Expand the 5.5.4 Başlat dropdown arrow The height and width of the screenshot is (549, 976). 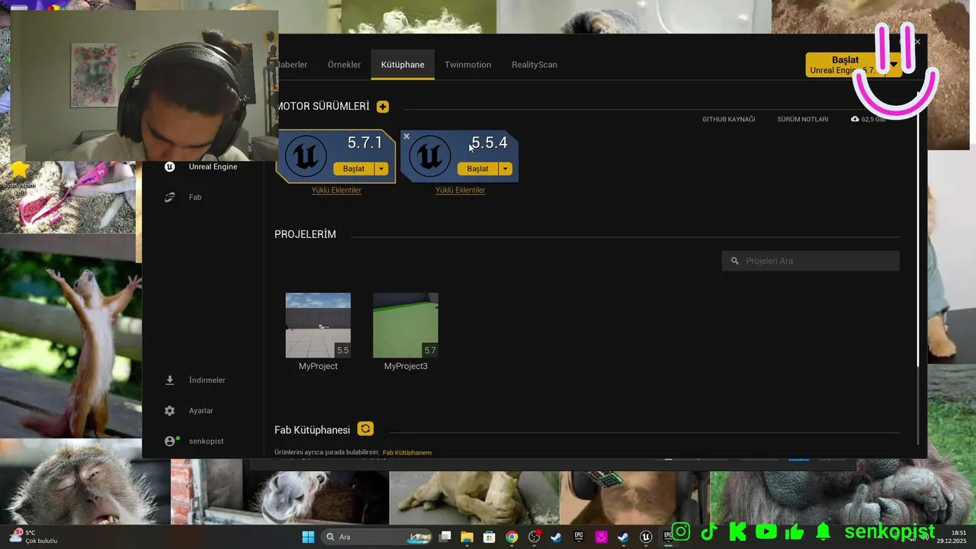(506, 169)
